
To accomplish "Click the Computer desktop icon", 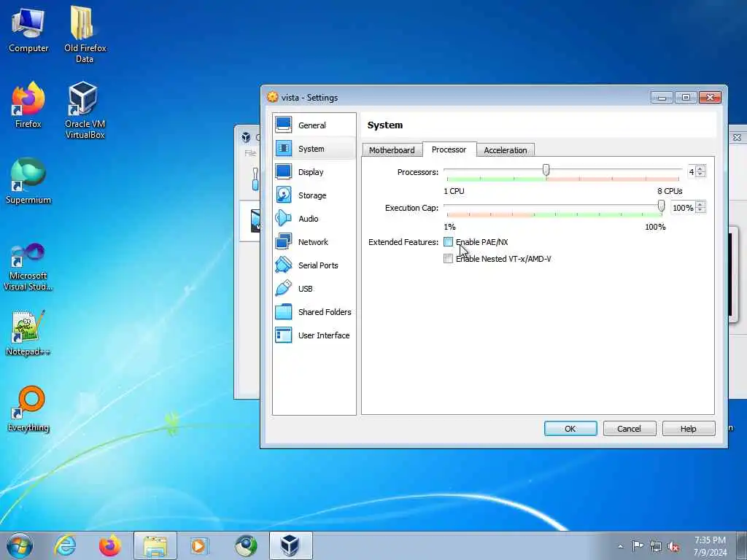I will [28, 29].
